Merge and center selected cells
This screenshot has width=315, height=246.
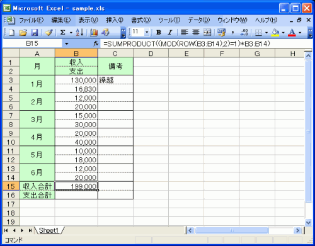(207, 33)
